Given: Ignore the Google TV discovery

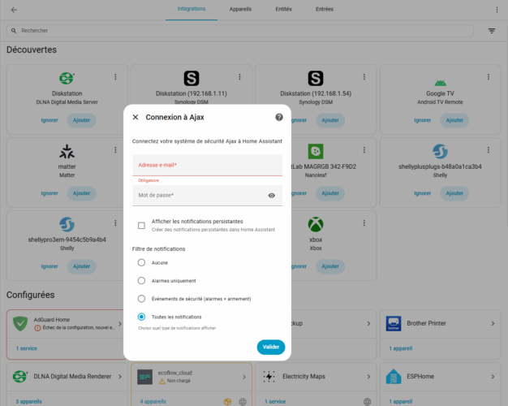Looking at the screenshot, I should [x=423, y=120].
